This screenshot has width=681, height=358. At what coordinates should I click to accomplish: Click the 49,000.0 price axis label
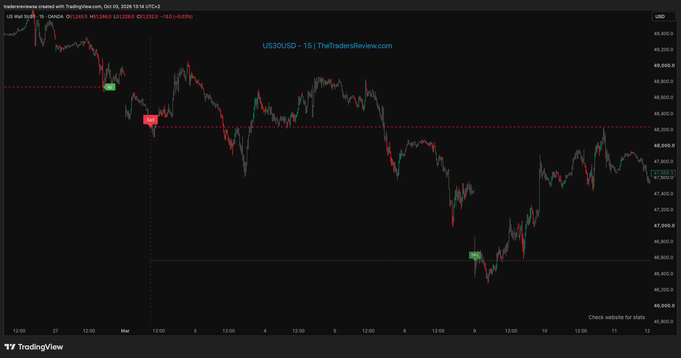(x=664, y=65)
